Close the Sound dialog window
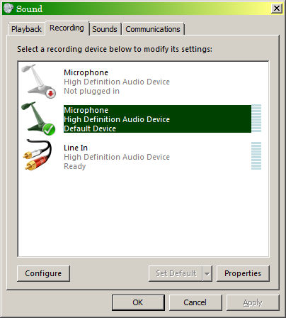The width and height of the screenshot is (286, 318). coord(277,9)
